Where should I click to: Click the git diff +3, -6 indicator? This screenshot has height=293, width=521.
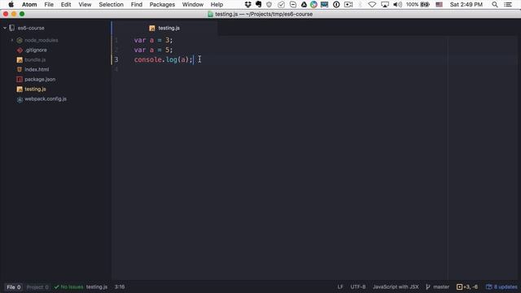pyautogui.click(x=466, y=287)
